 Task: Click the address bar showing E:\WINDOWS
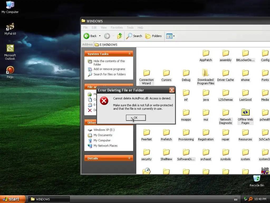pyautogui.click(x=182, y=44)
